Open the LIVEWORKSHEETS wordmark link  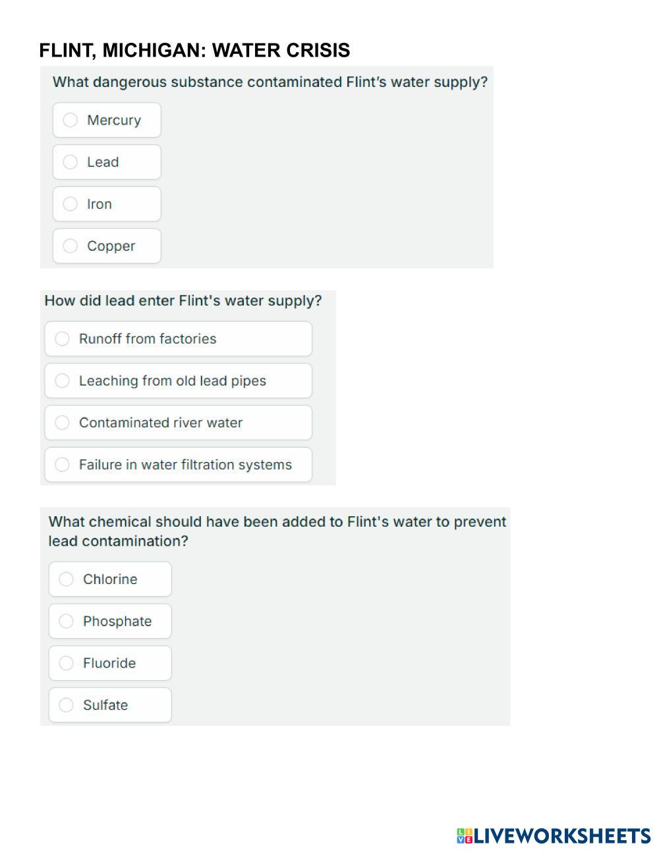pyautogui.click(x=562, y=836)
